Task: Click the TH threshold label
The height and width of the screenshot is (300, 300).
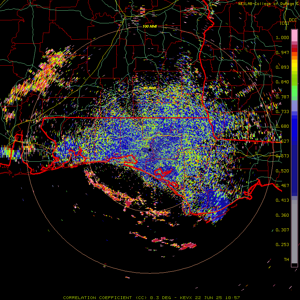Action: pos(286,260)
